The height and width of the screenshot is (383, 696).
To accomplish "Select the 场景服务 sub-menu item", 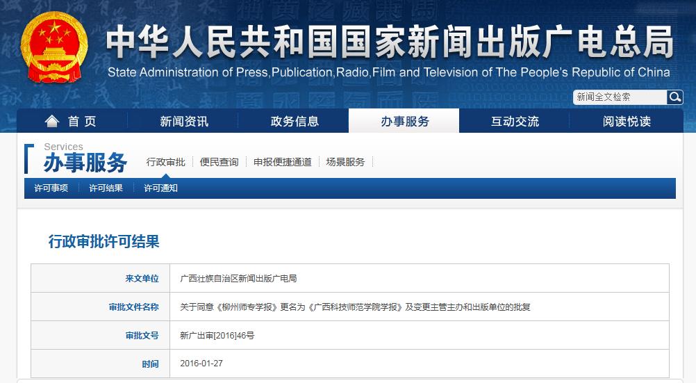I will [345, 162].
